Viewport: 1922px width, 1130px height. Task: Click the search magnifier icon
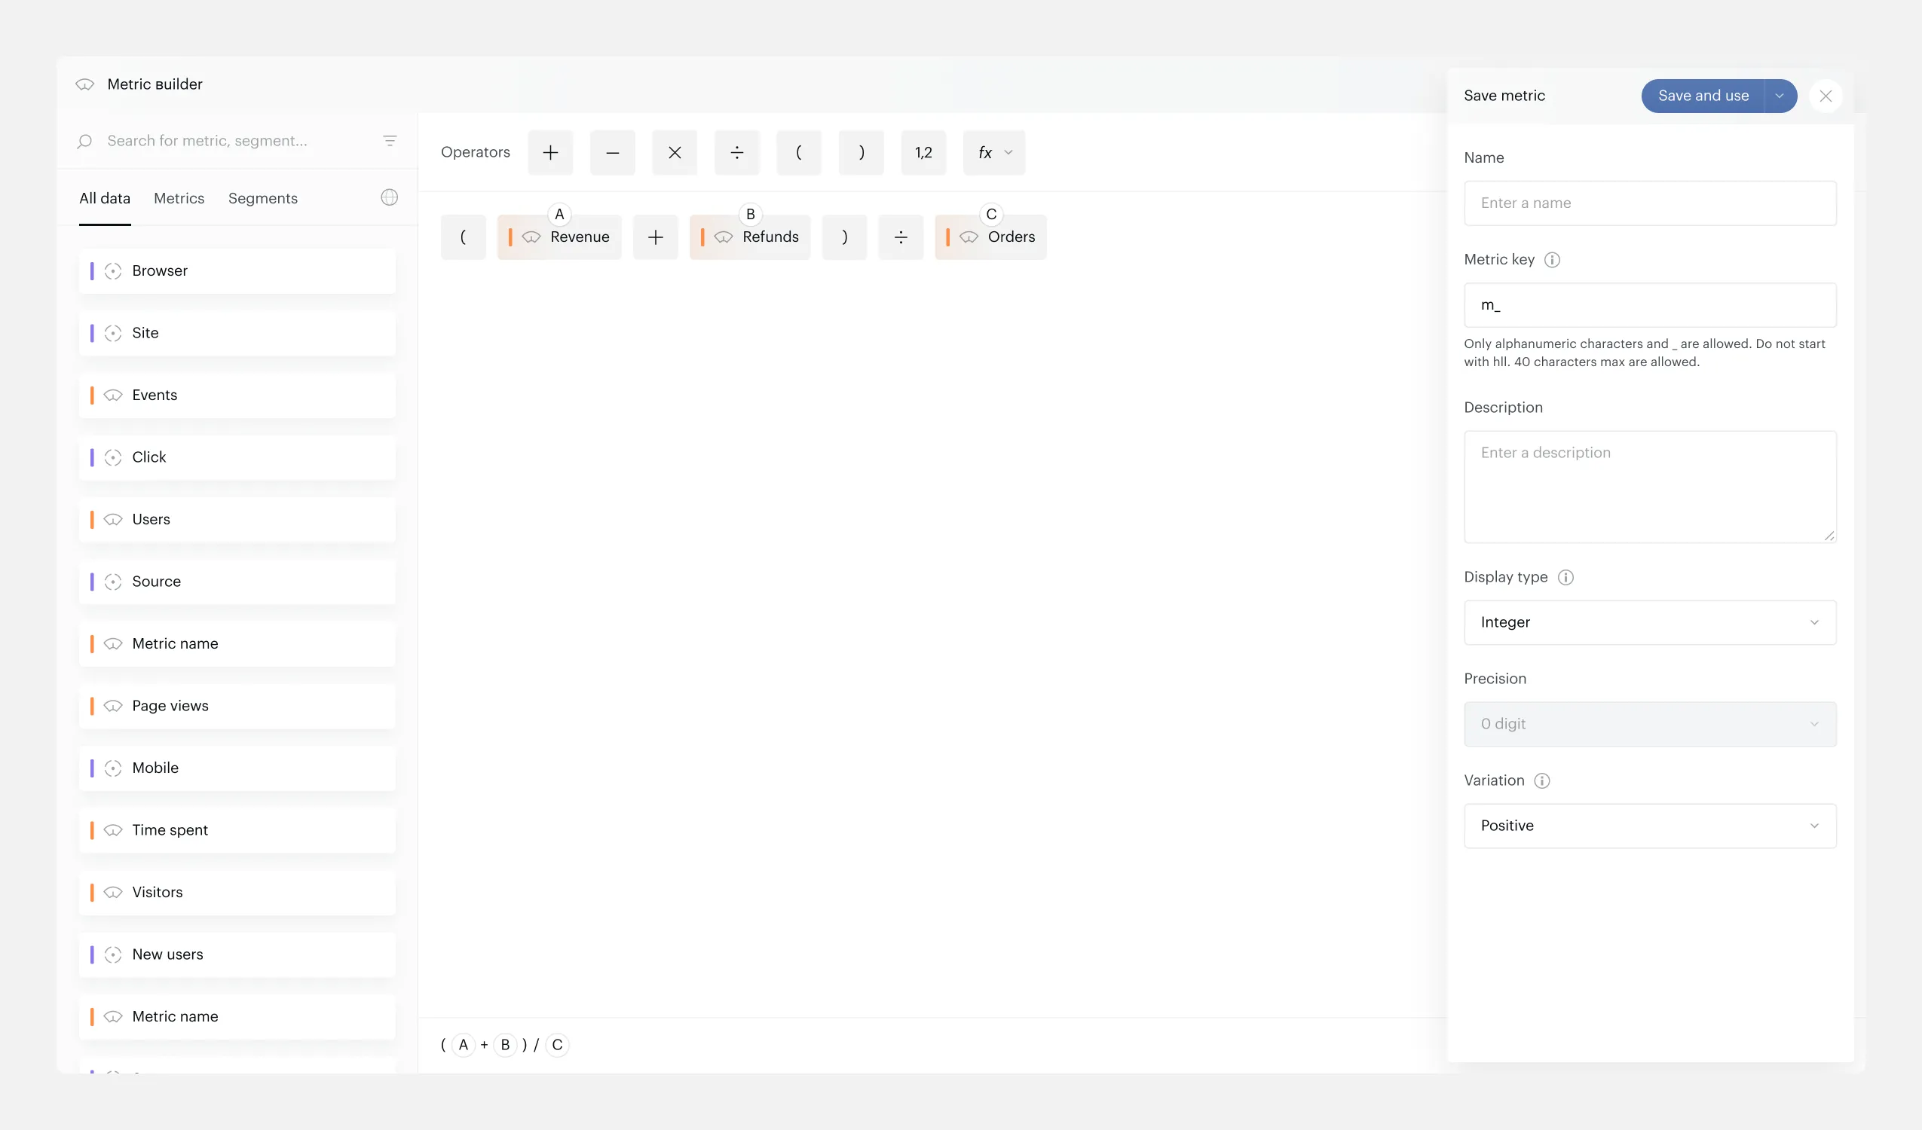[x=84, y=141]
